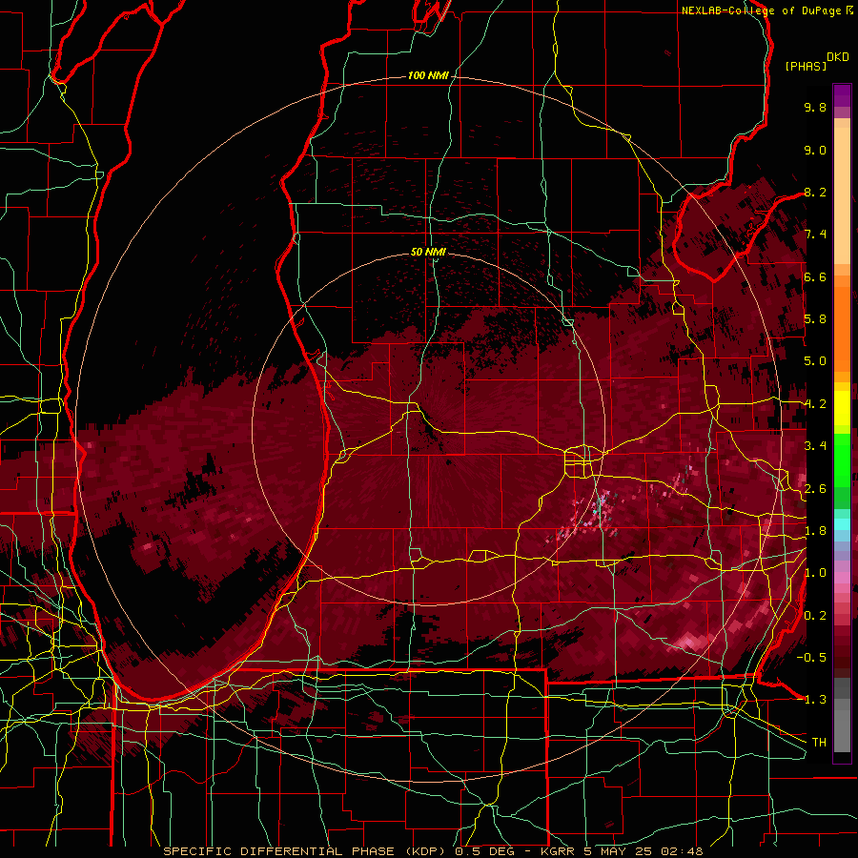Pick the orange segment of the color bar
This screenshot has height=858, width=858.
842,323
